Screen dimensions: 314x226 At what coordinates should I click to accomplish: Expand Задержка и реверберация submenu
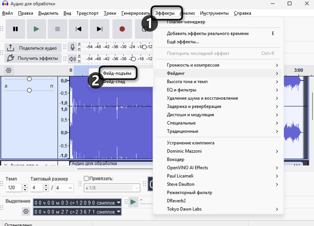click(x=218, y=106)
